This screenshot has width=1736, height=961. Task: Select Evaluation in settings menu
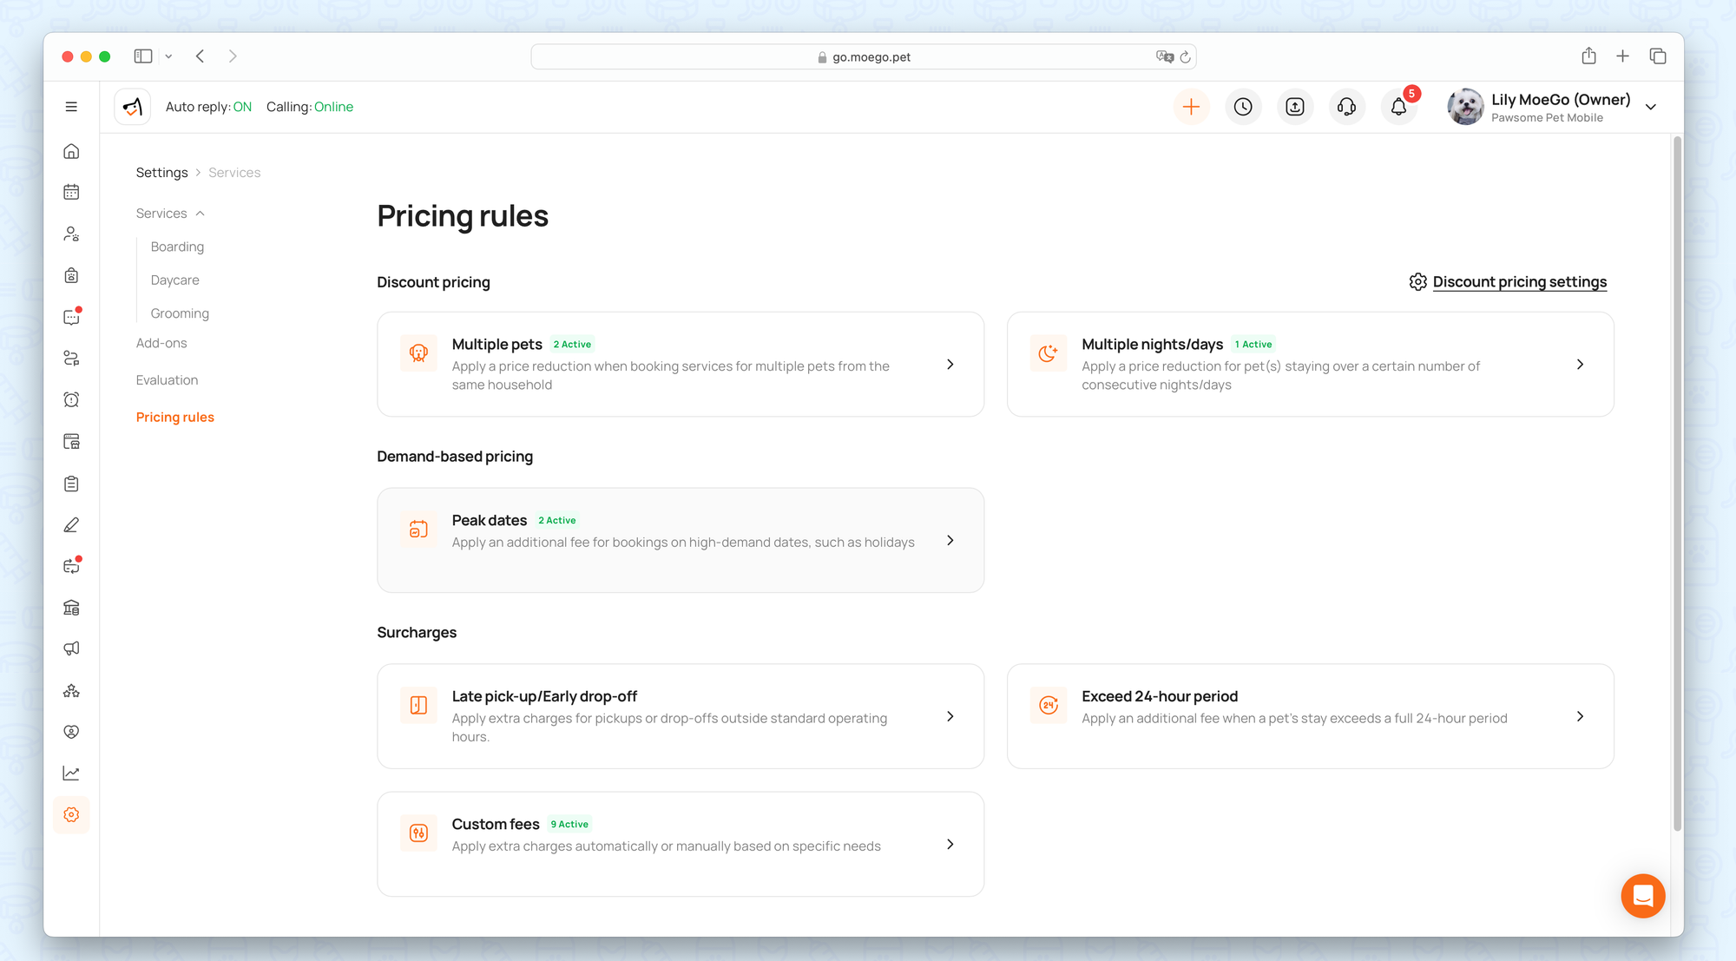[x=167, y=380]
